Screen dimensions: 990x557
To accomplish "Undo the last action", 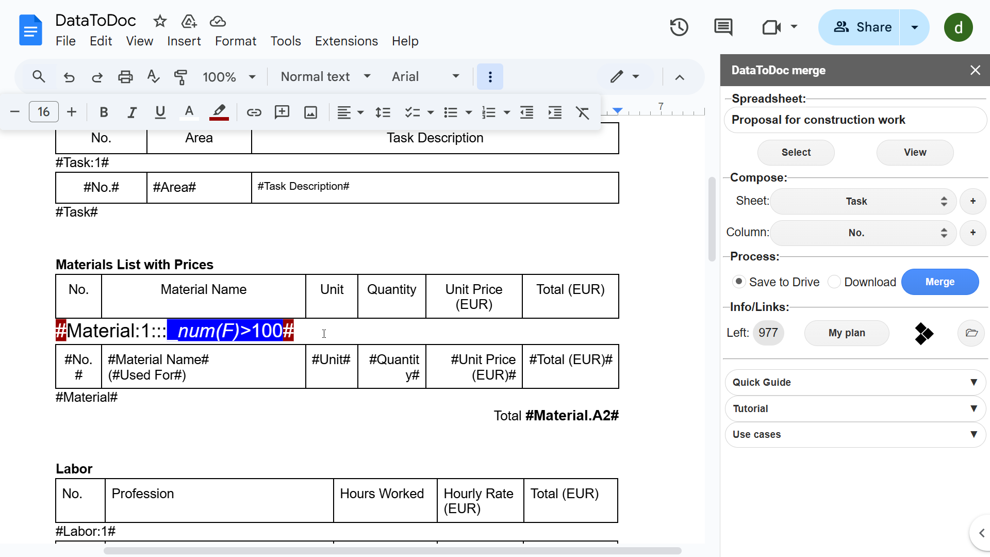I will pos(69,77).
